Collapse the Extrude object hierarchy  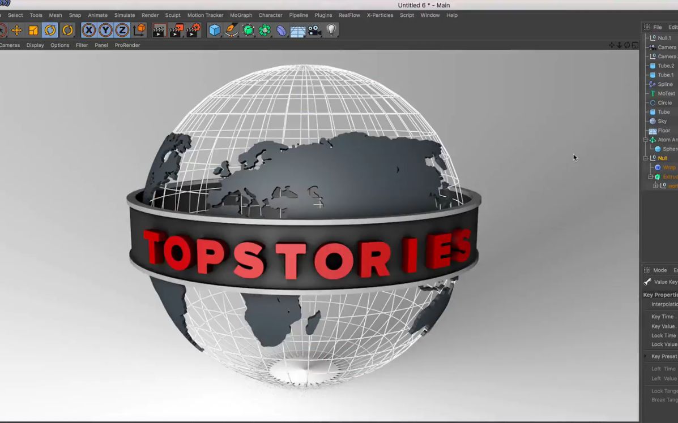click(x=650, y=176)
